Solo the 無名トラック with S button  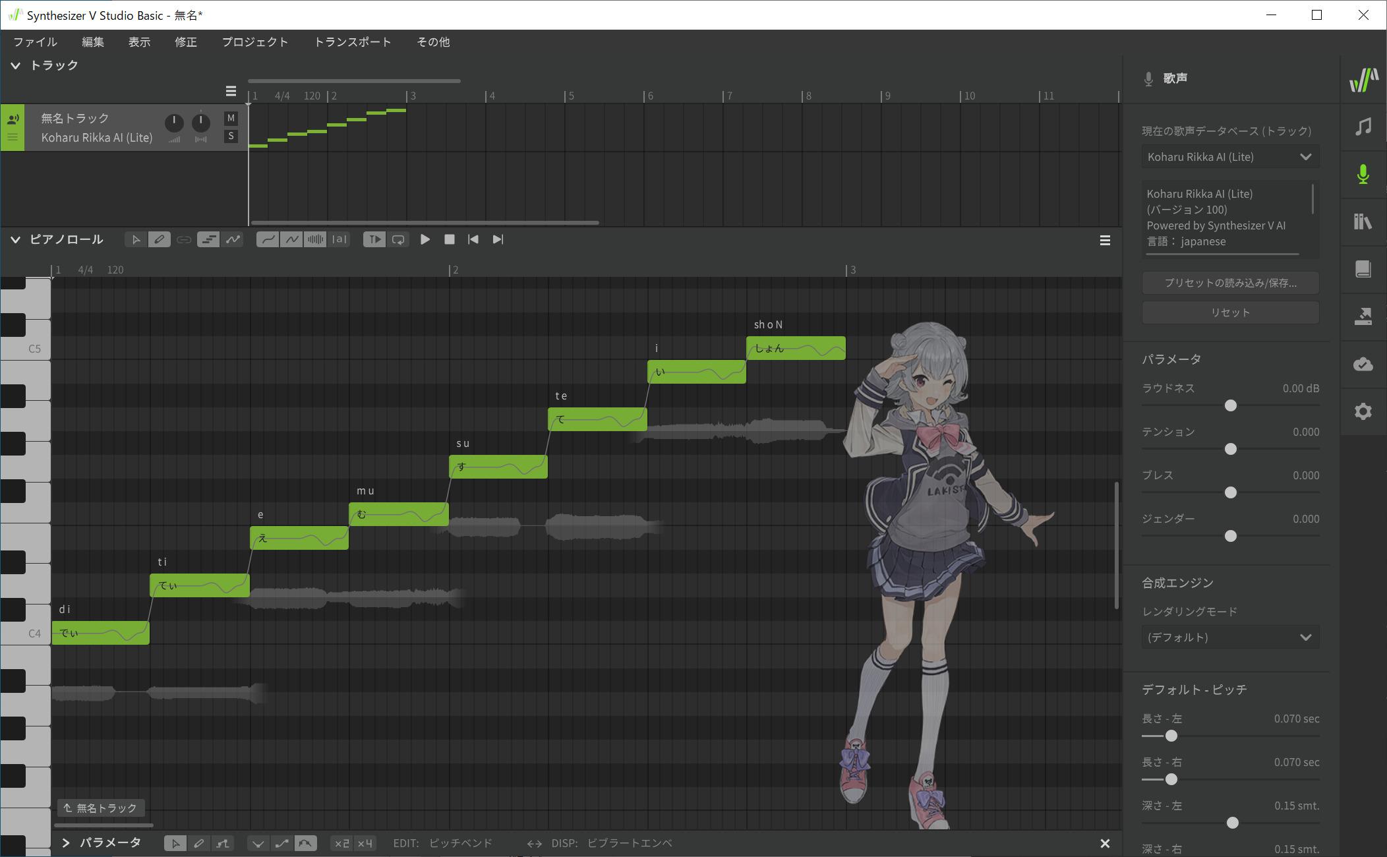point(231,136)
